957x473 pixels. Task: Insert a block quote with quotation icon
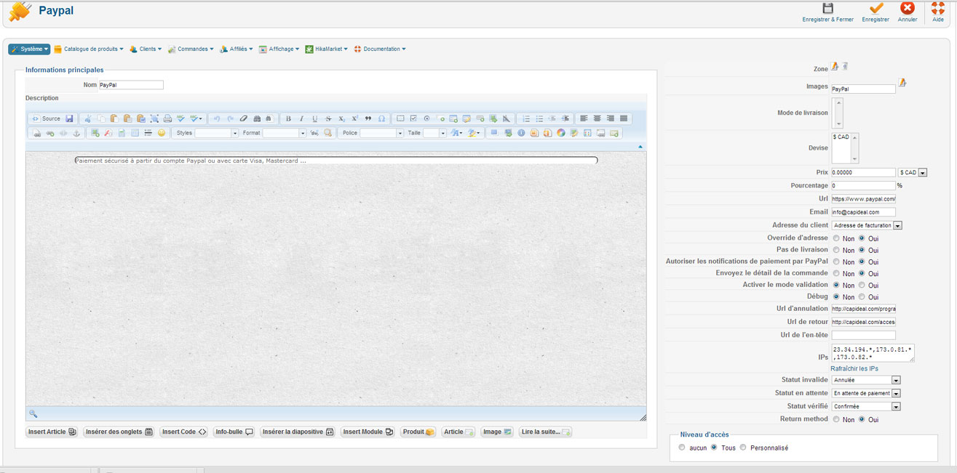point(368,118)
